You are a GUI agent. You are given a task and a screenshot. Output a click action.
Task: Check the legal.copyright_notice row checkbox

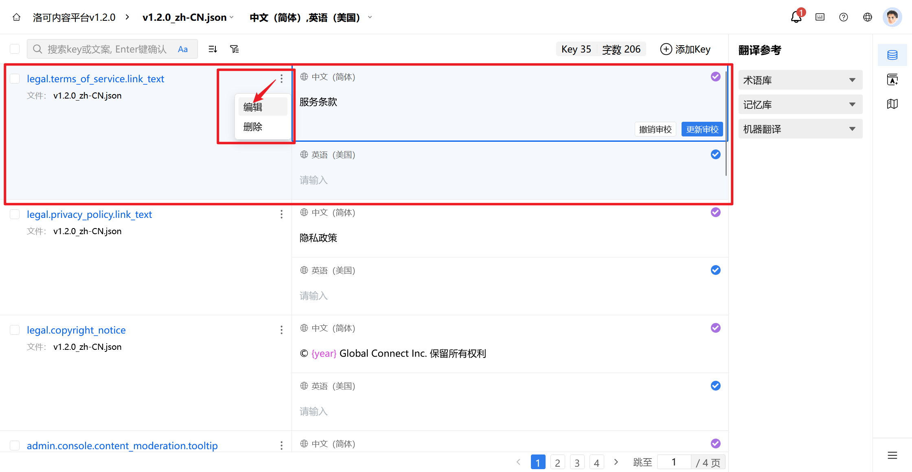[15, 330]
